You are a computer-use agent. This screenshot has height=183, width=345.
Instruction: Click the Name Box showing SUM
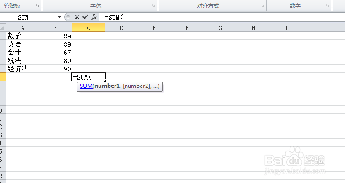(x=28, y=17)
